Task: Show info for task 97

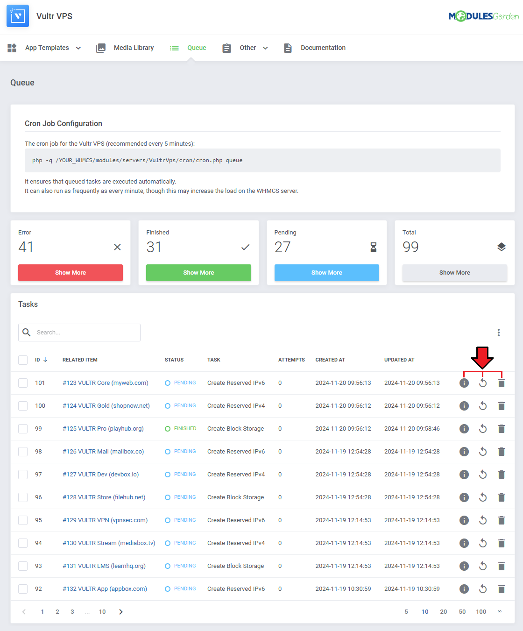Action: click(464, 475)
